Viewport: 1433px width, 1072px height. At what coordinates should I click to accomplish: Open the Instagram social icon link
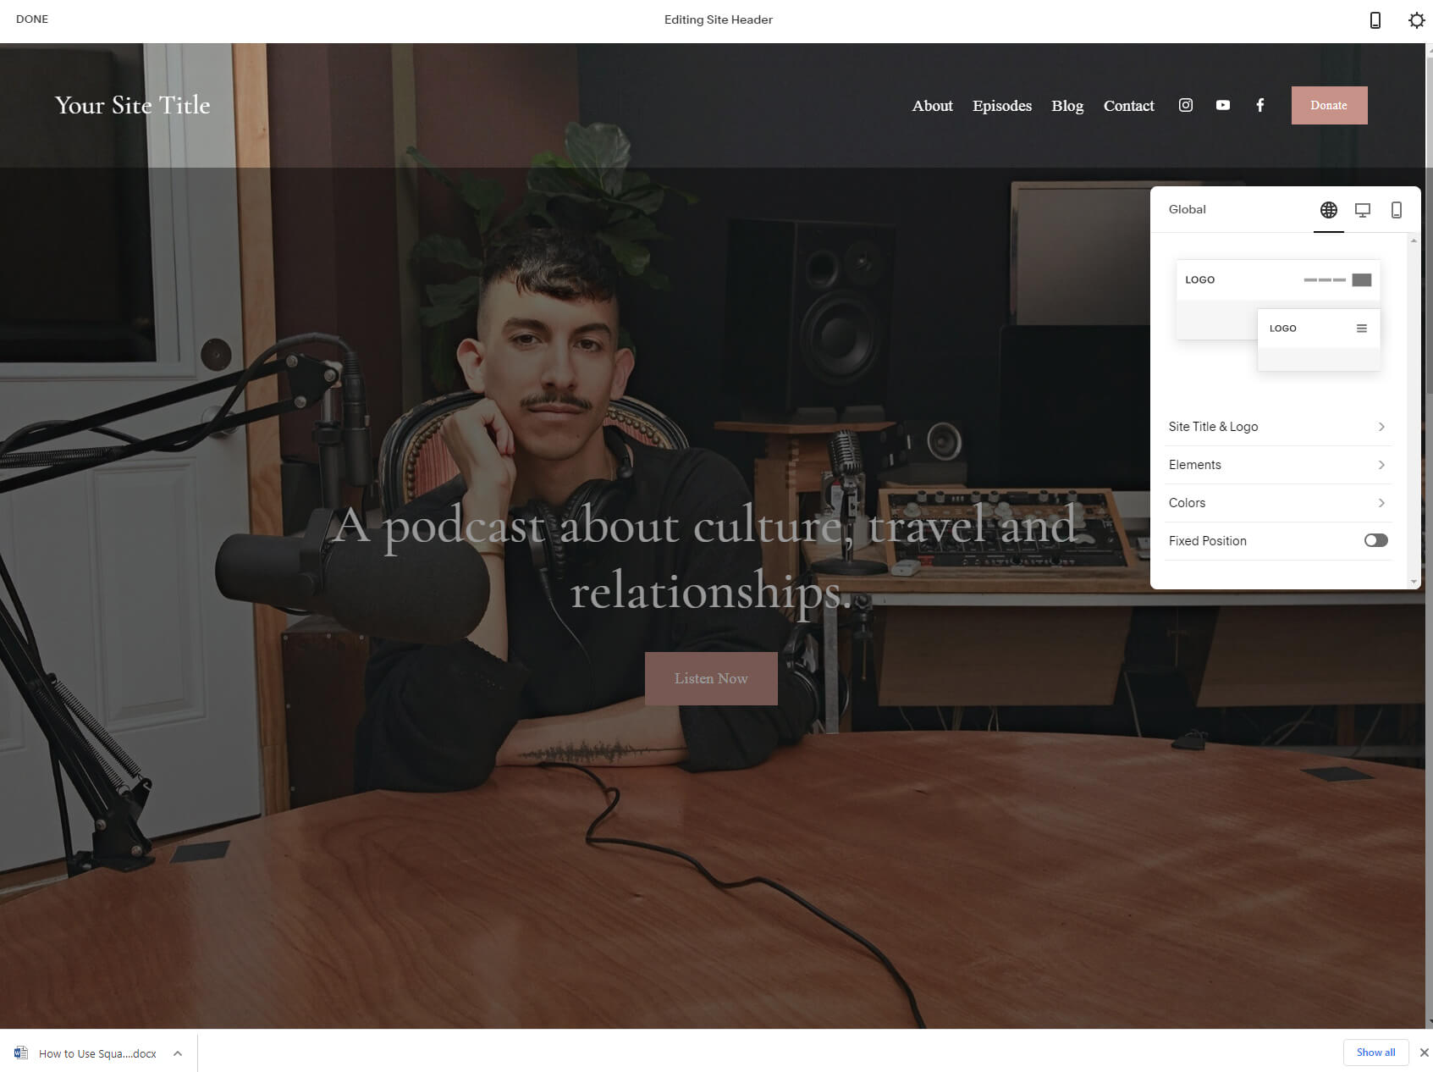tap(1185, 105)
